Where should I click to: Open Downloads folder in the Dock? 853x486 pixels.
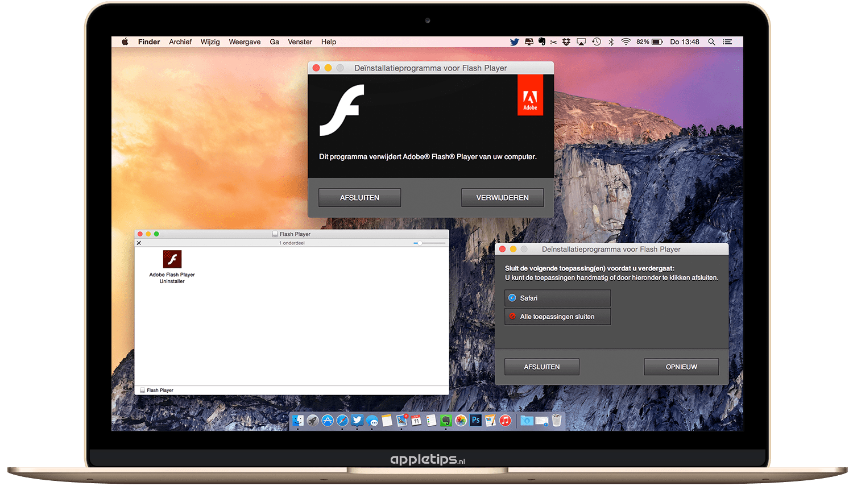(x=527, y=421)
